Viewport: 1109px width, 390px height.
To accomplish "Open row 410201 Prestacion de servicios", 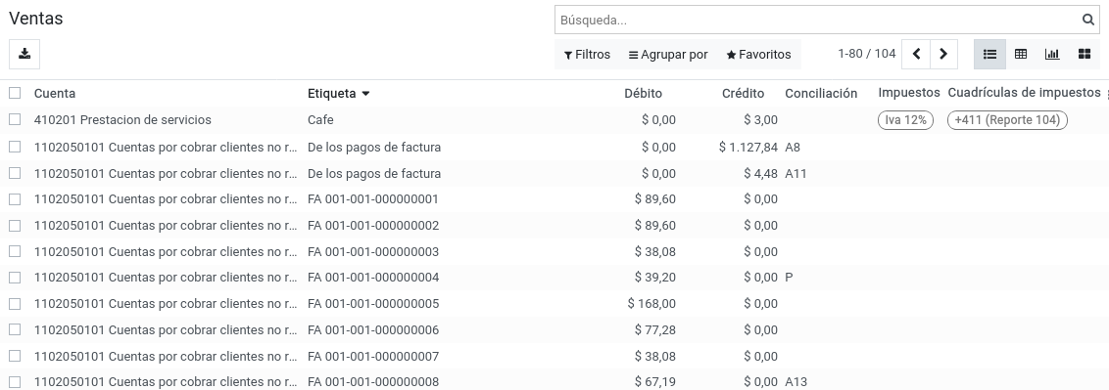I will tap(122, 120).
